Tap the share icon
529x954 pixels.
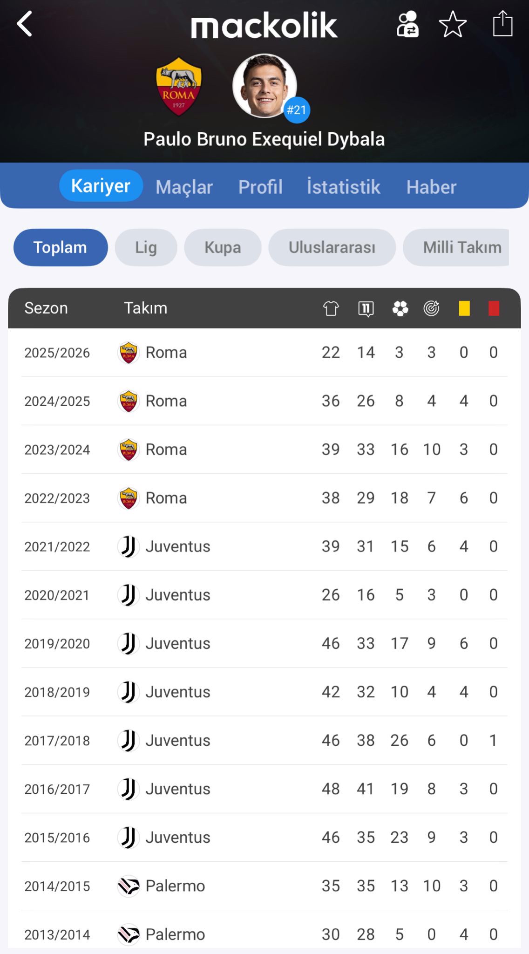[x=502, y=24]
